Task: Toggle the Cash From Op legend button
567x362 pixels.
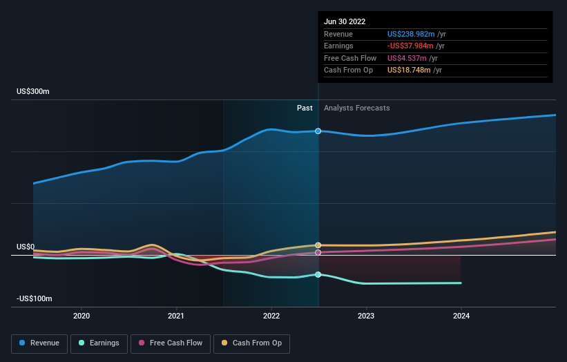Action: point(251,343)
